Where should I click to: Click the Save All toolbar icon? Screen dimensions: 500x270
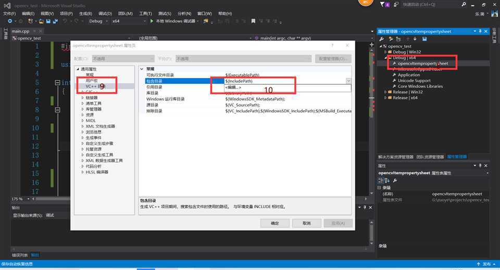(x=55, y=21)
